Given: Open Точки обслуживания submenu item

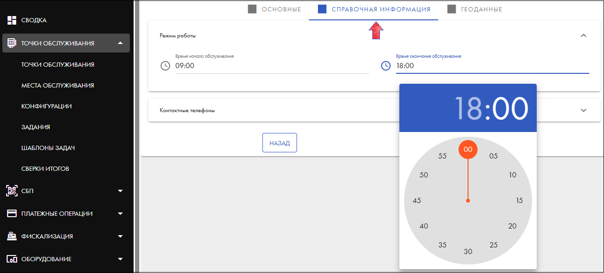Looking at the screenshot, I should pos(58,64).
